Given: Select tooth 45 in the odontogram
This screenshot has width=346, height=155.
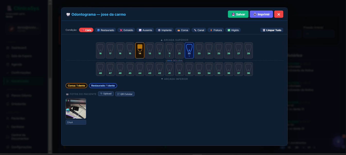Looking at the screenshot, I should 130,69.
